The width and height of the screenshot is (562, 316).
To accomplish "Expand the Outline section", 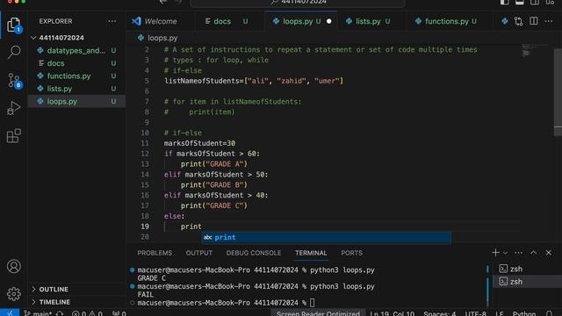I will pyautogui.click(x=76, y=289).
